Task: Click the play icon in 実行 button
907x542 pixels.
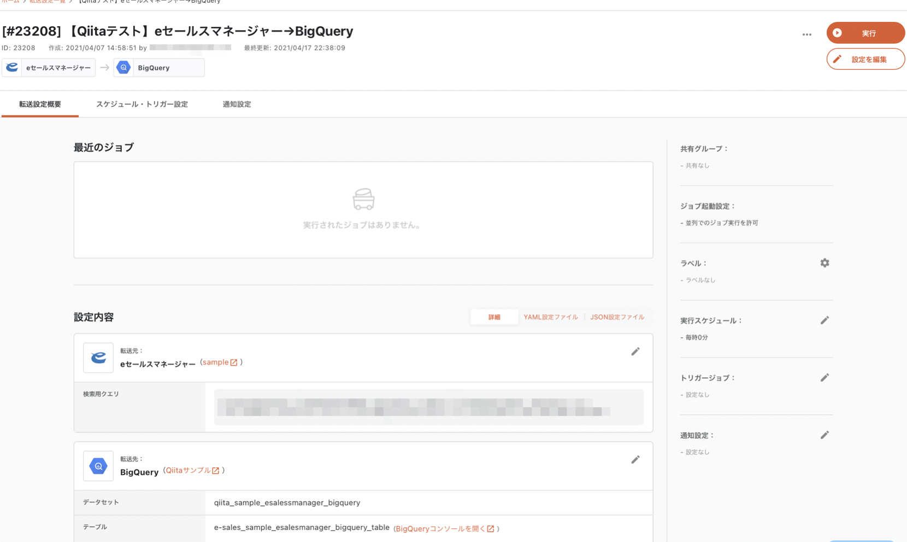Action: [x=837, y=33]
